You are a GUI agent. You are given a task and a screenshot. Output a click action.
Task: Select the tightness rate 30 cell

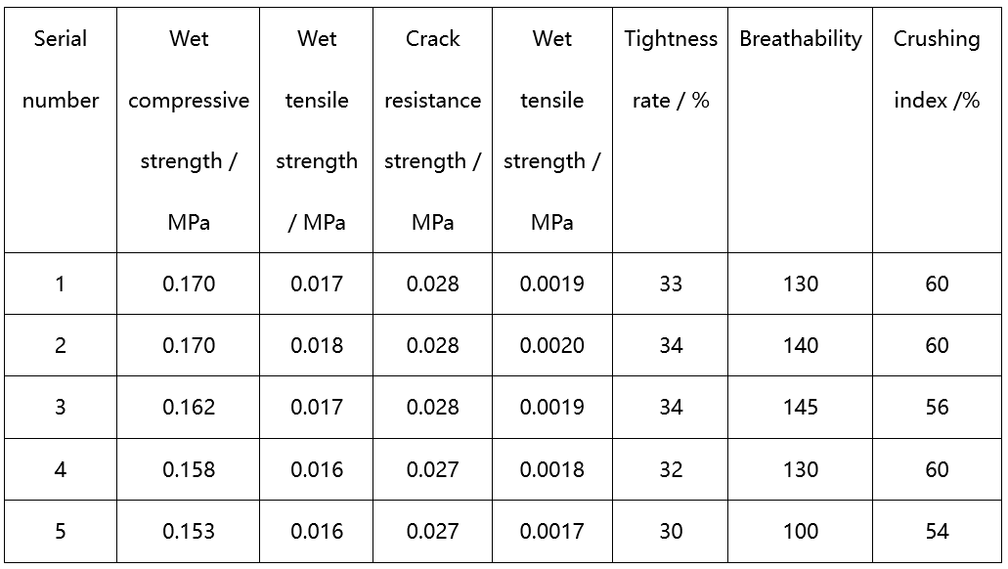click(671, 532)
